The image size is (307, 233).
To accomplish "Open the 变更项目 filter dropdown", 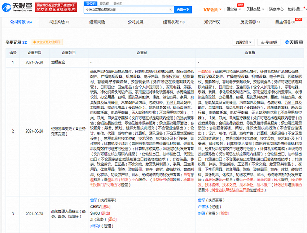I will coord(244,42).
